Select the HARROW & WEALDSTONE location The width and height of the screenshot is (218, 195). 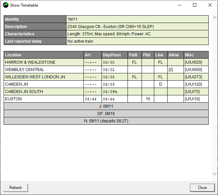44,62
